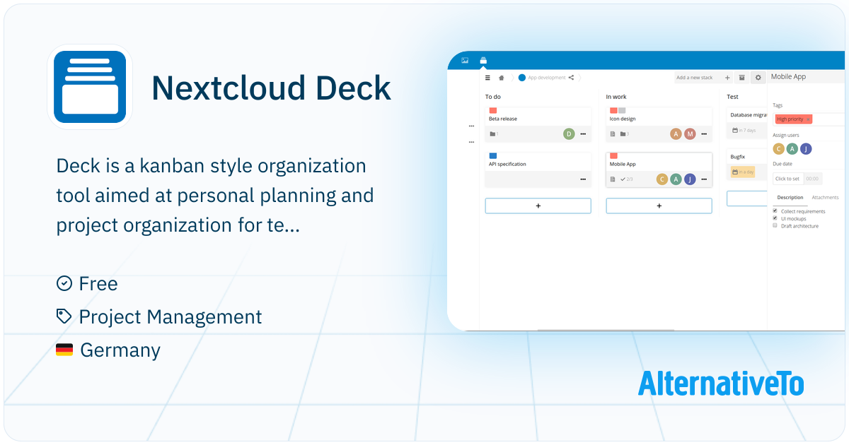
Task: Open the three-dot menu on API specification card
Action: [583, 179]
